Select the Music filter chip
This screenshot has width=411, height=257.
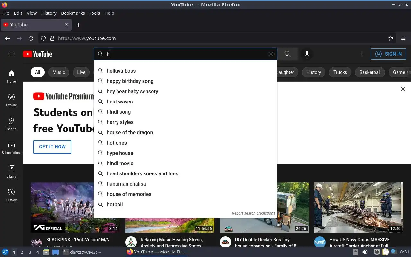point(59,72)
